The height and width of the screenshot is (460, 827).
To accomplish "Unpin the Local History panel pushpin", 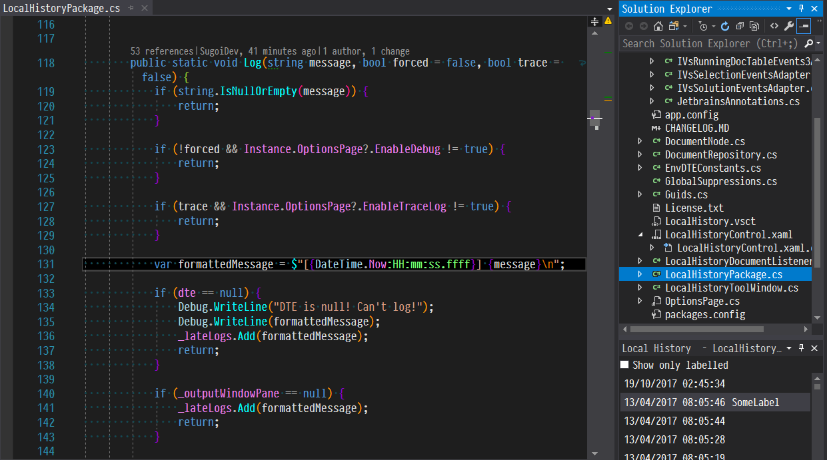I will tap(801, 347).
